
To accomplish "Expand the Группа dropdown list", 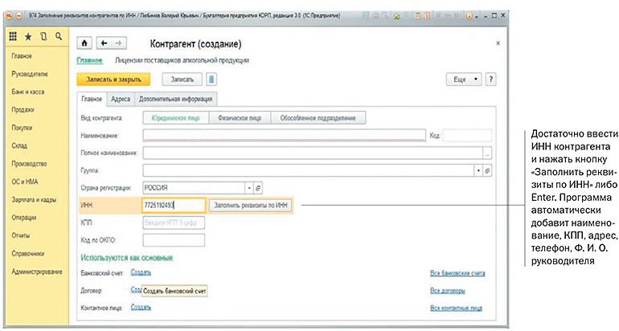I will pos(478,170).
